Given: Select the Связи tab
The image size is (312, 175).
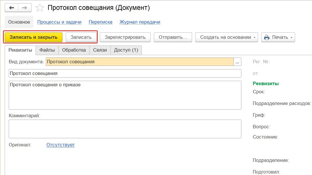Looking at the screenshot, I should (x=100, y=50).
